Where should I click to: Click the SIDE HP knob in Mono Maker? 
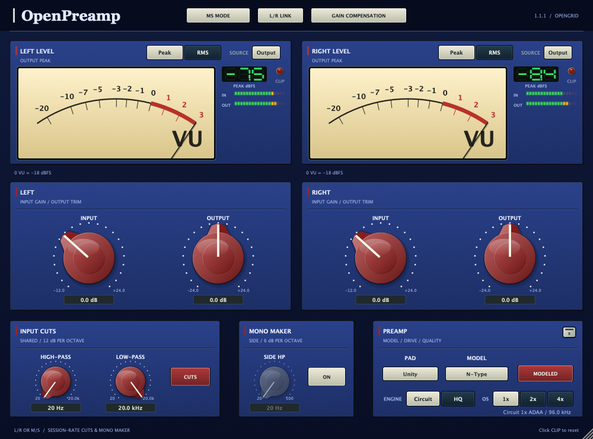[274, 381]
